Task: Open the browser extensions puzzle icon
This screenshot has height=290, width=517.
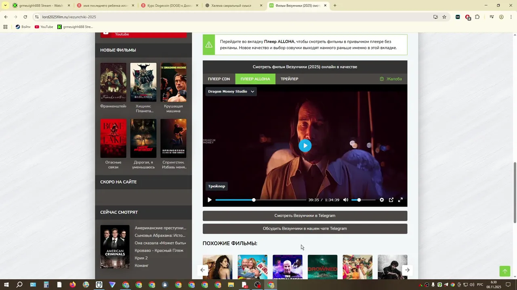Action: (477, 17)
